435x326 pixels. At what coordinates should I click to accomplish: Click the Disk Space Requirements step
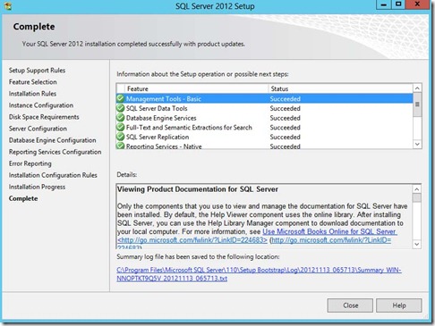tap(44, 117)
